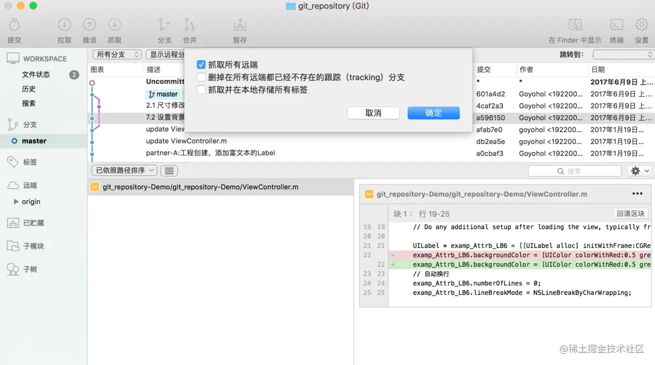Click the 远端 cloud icon in sidebar
Screen dimensions: 655x365
(13, 185)
